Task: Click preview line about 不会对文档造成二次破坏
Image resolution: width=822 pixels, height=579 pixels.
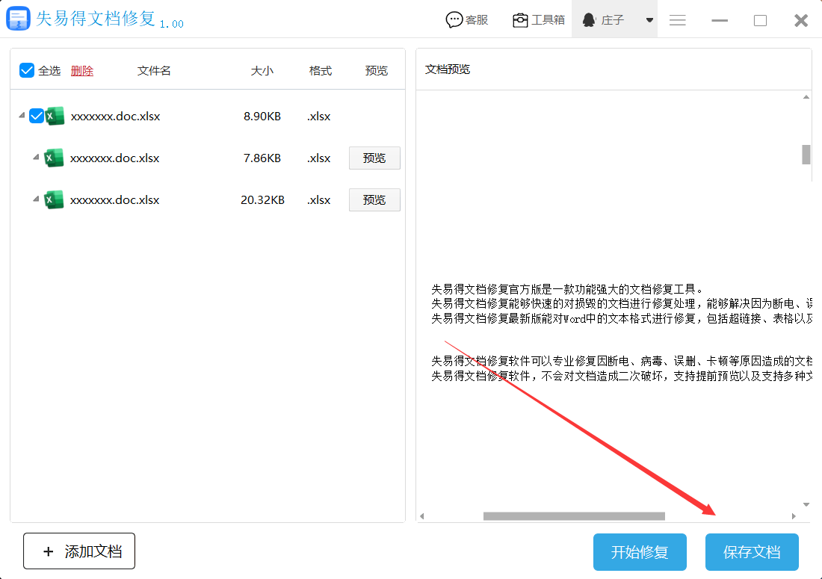Action: [622, 376]
